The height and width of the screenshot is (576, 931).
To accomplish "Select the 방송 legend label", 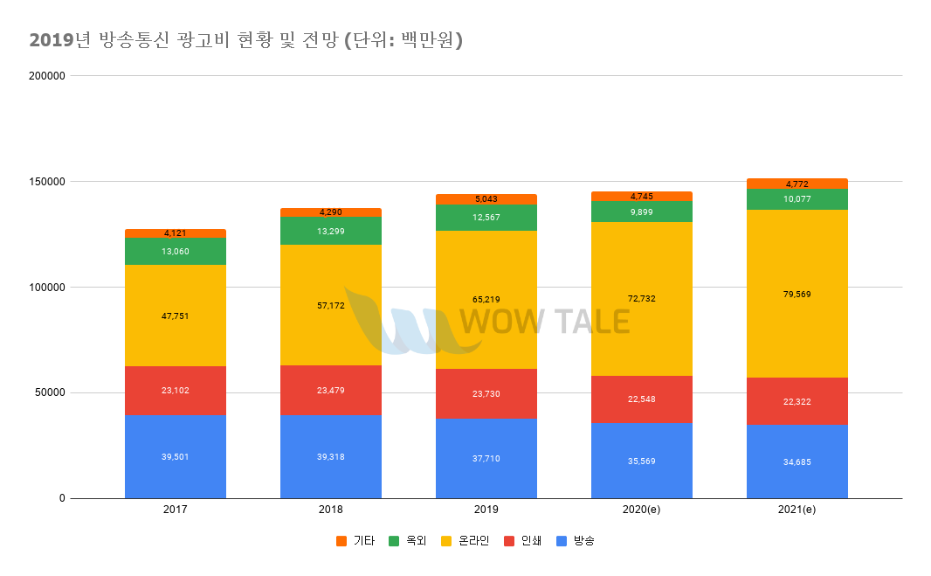I will pyautogui.click(x=583, y=541).
